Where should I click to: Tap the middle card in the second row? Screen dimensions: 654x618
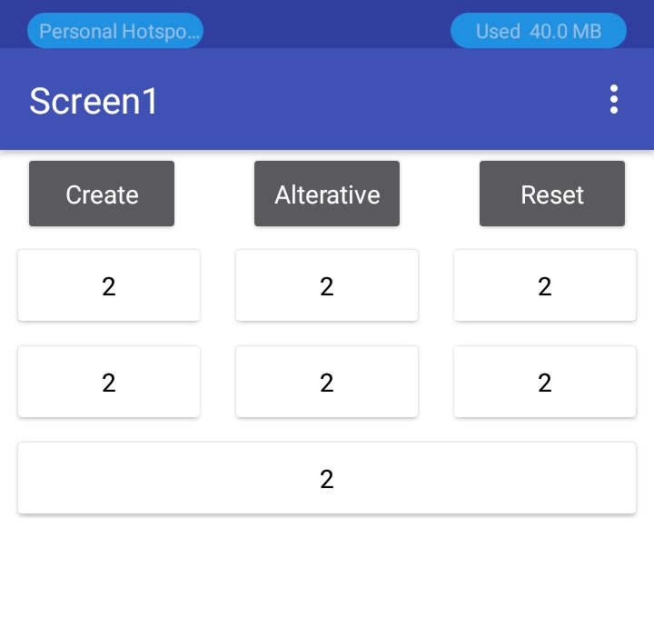(x=327, y=383)
